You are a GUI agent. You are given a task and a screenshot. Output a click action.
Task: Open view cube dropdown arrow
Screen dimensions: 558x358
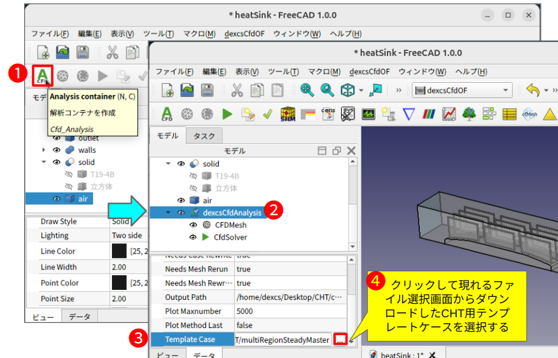click(x=361, y=90)
